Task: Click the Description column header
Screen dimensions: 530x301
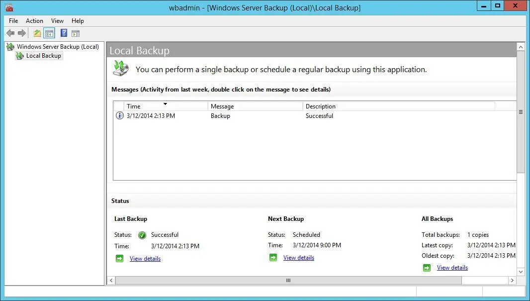Action: [399, 106]
